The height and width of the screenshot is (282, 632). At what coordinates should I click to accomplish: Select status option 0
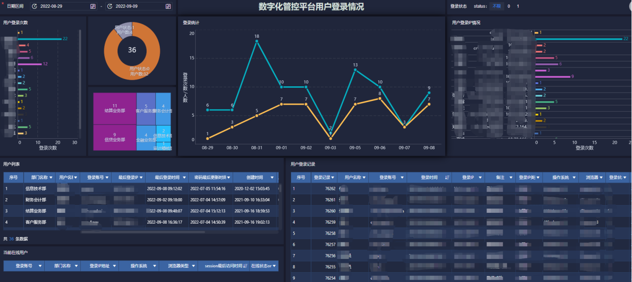click(x=509, y=6)
